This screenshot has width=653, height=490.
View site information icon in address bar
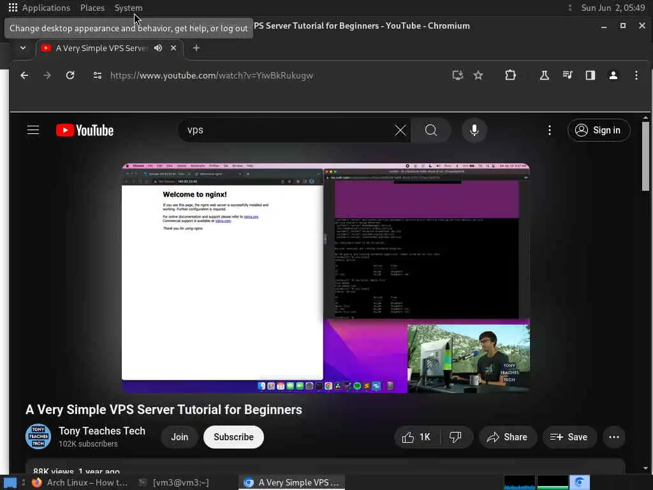[x=98, y=75]
